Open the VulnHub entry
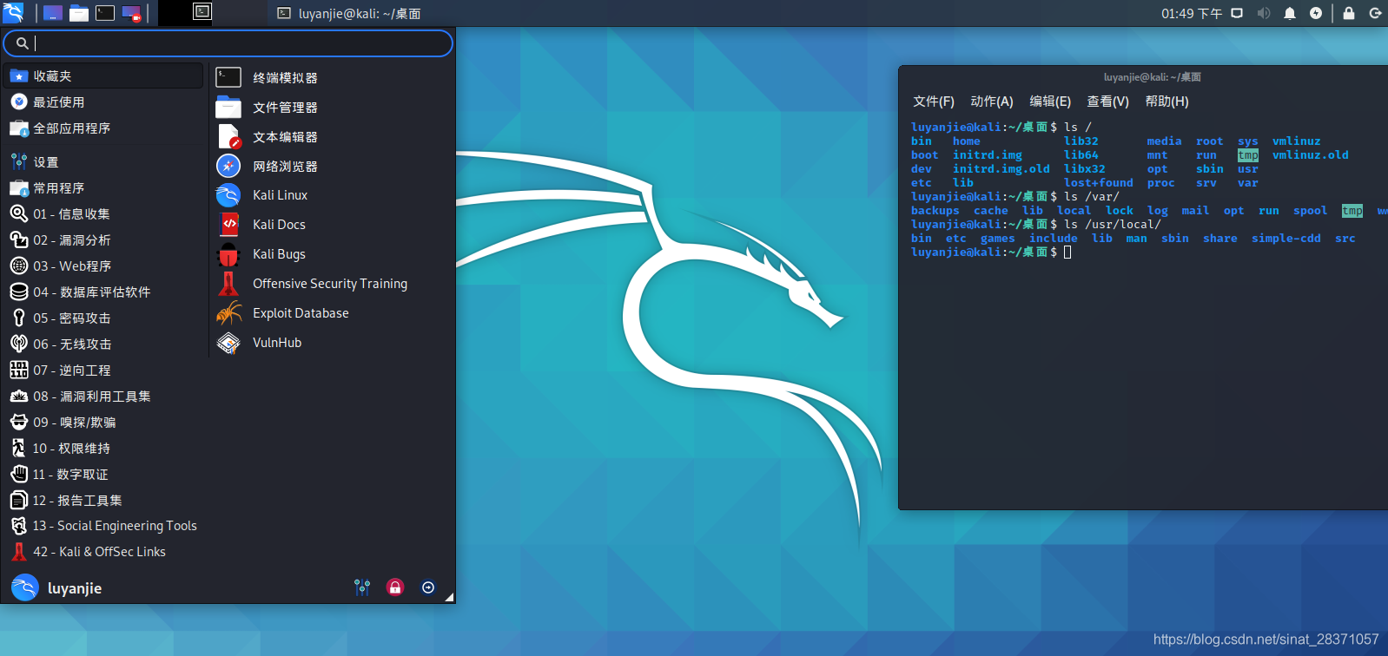The width and height of the screenshot is (1388, 656). click(x=332, y=343)
